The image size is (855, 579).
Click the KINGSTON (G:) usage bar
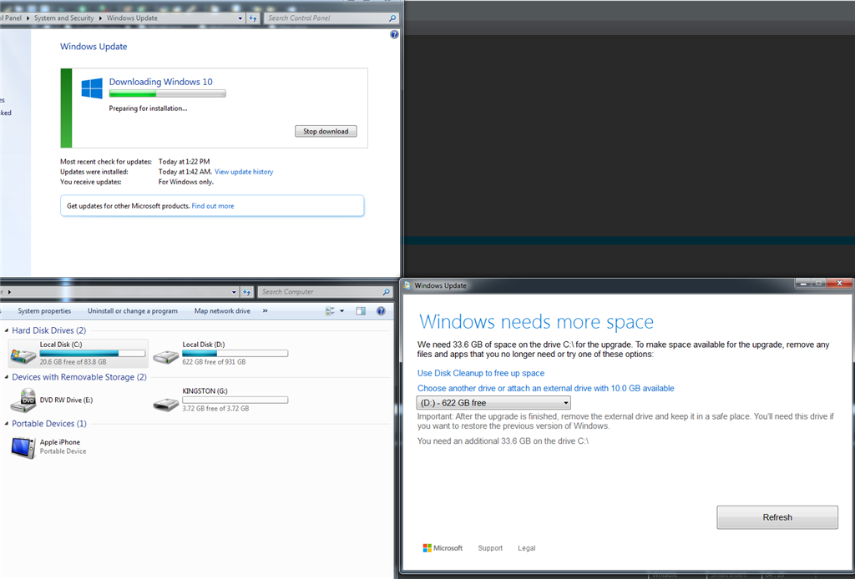pos(235,400)
